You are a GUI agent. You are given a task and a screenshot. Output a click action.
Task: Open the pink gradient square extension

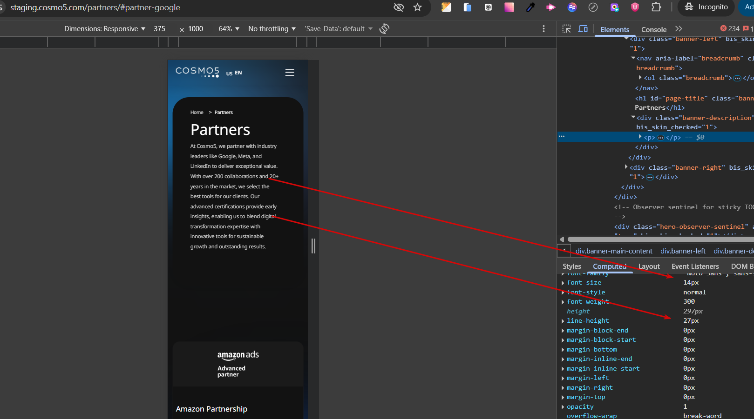(x=509, y=7)
